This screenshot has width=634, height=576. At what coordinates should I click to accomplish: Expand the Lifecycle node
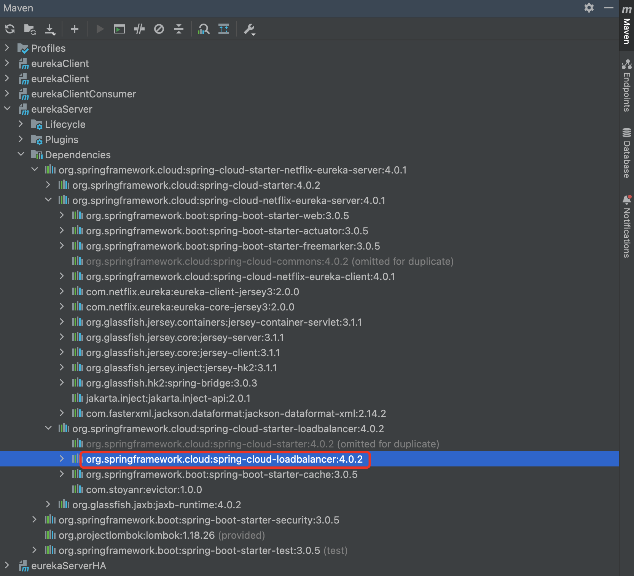click(21, 124)
